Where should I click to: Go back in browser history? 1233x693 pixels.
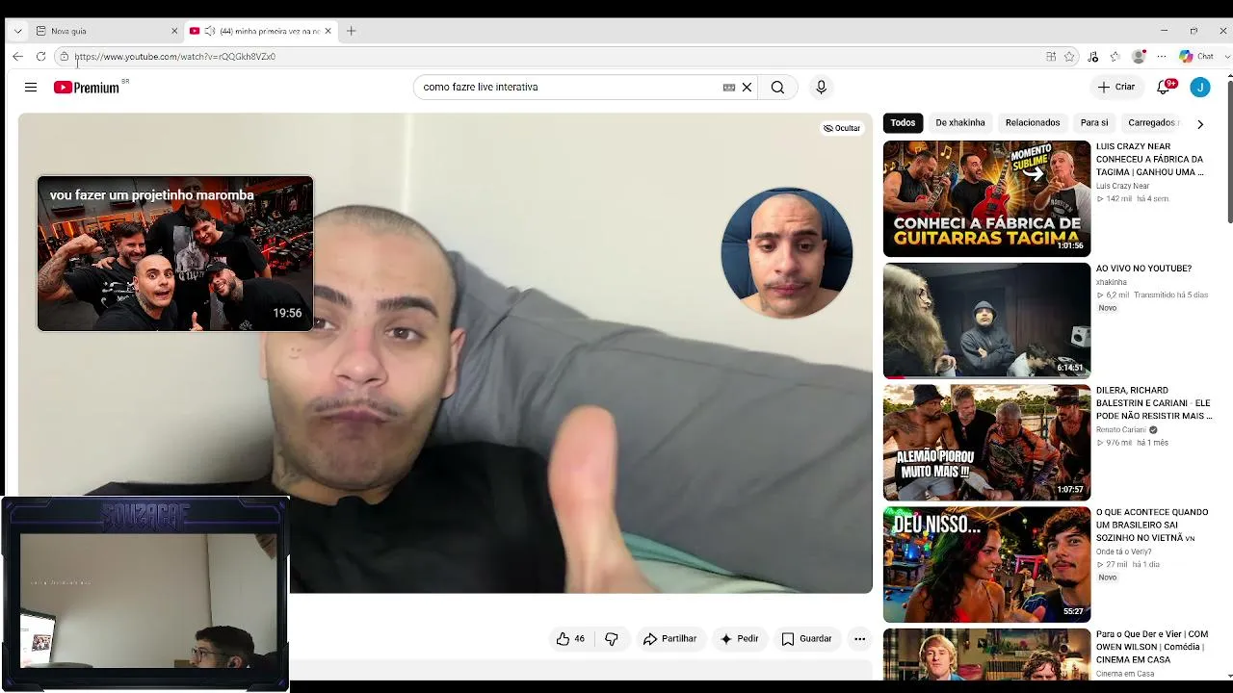coord(17,57)
